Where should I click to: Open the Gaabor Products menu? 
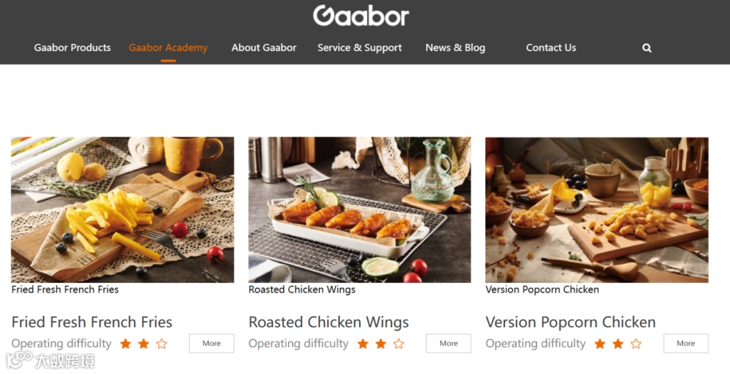pyautogui.click(x=72, y=47)
